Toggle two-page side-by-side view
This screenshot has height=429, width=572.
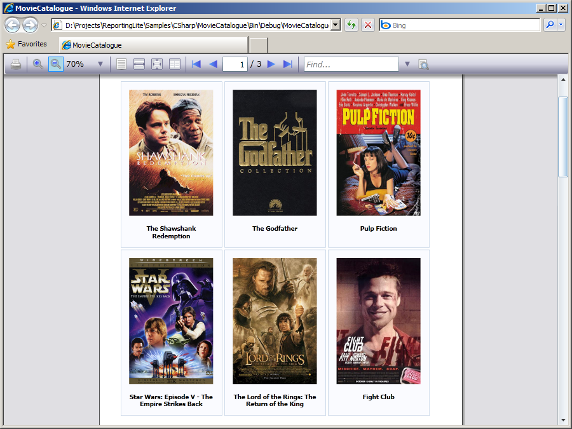pos(174,64)
